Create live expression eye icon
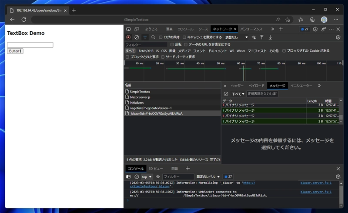The height and width of the screenshot is (213, 348). coord(158,176)
